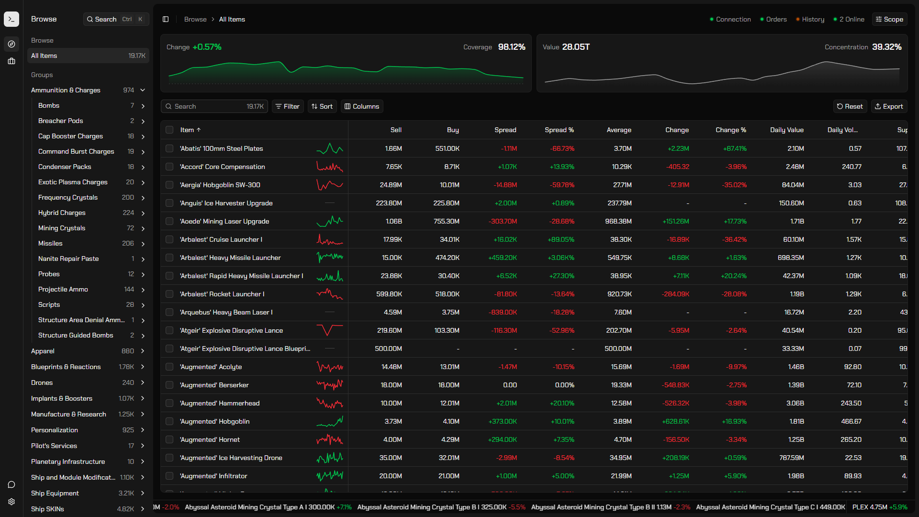
Task: Expand the Drones group chevron
Action: (x=143, y=382)
